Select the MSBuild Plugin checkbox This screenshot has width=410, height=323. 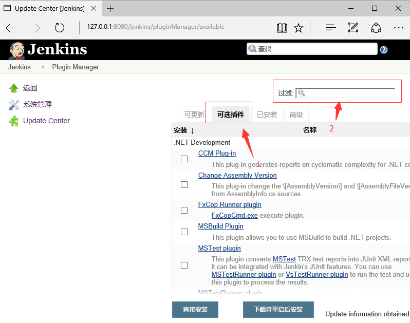[x=184, y=232]
